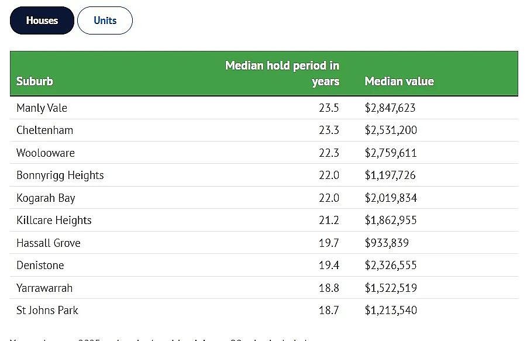The image size is (527, 341).
Task: Select the Manly Vale suburb row
Action: pyautogui.click(x=264, y=108)
